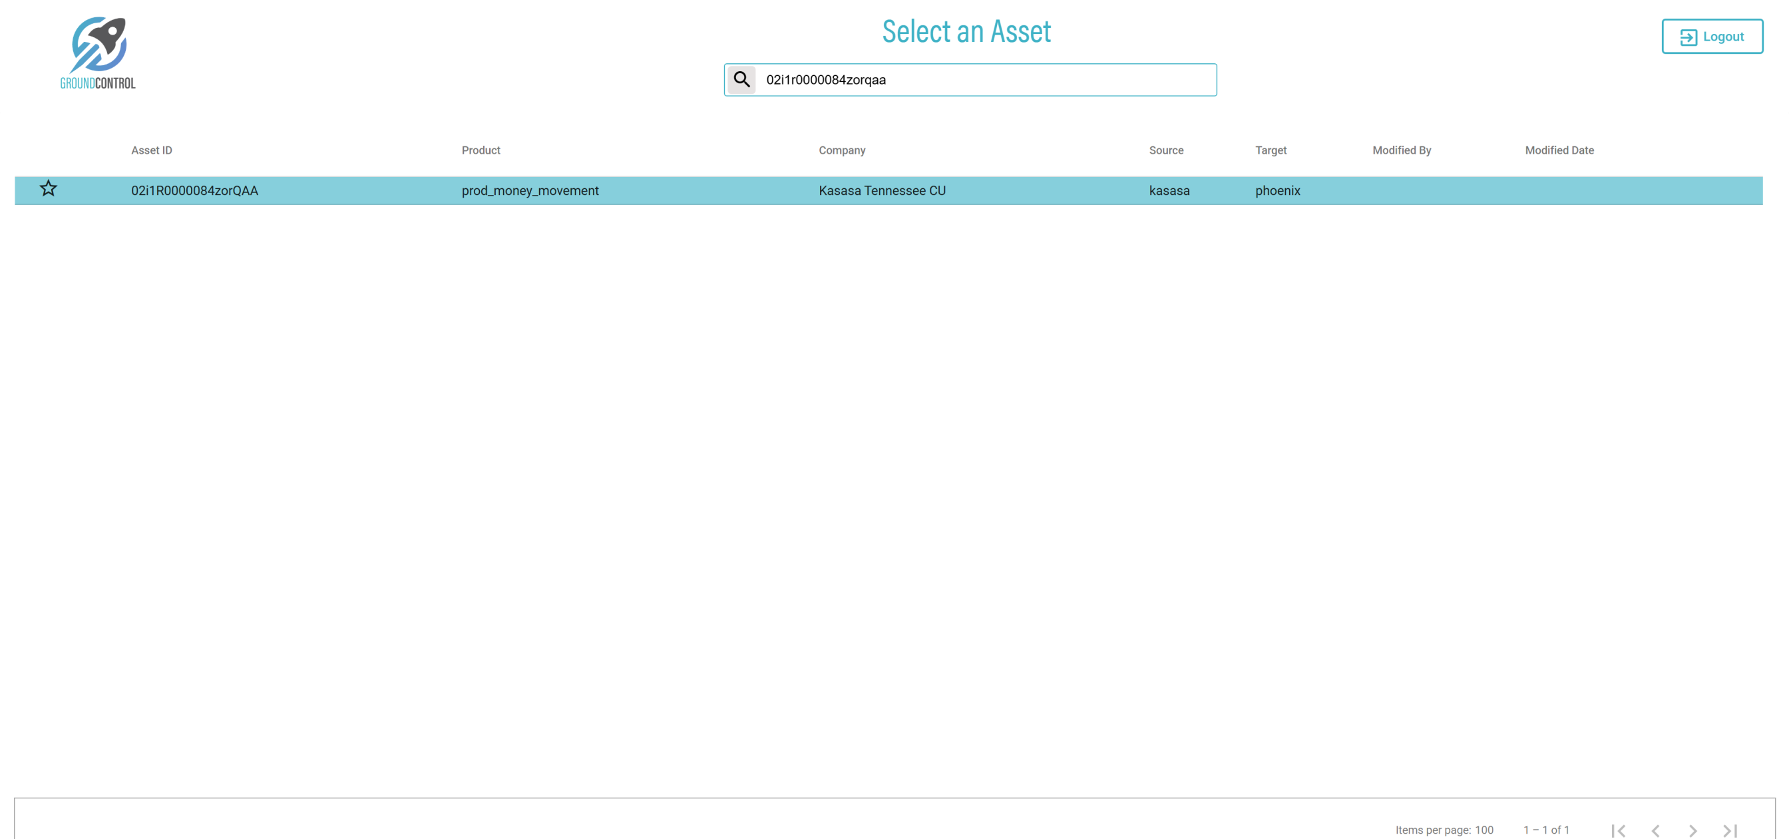Go to the previous page arrow

coord(1656,830)
